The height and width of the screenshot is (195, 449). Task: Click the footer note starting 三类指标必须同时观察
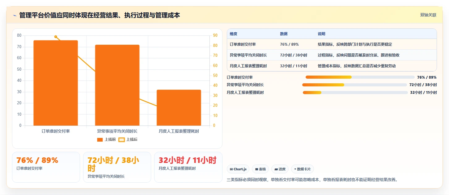(312, 180)
